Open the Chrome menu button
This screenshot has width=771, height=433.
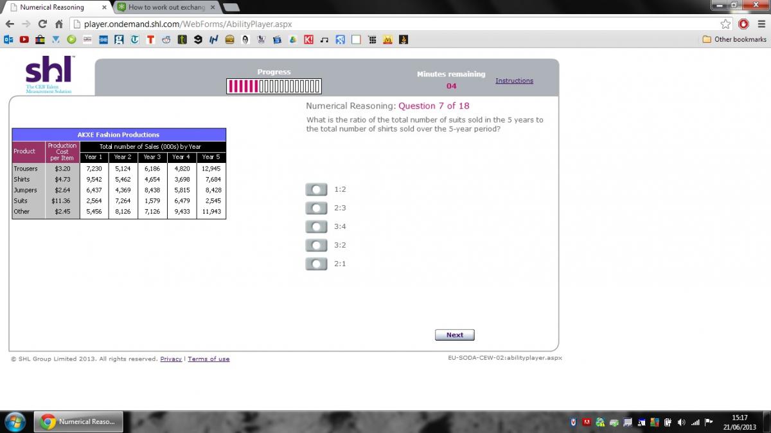(x=760, y=24)
